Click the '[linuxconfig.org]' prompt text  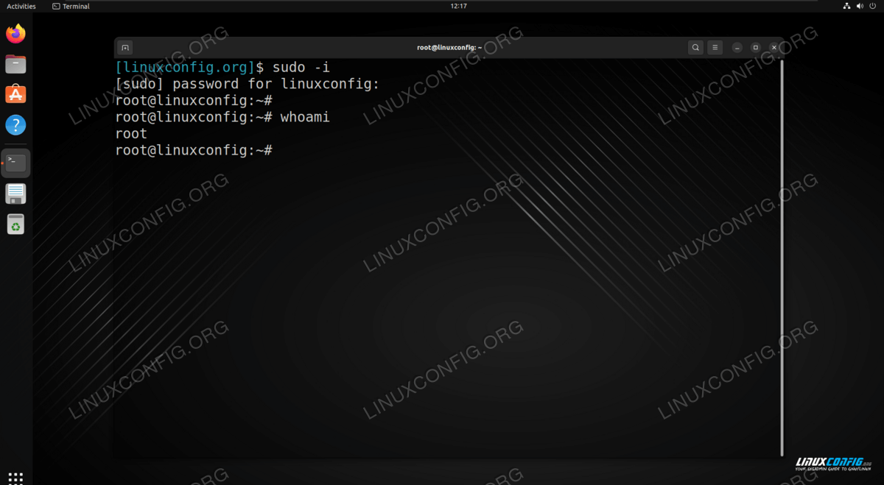coord(185,67)
